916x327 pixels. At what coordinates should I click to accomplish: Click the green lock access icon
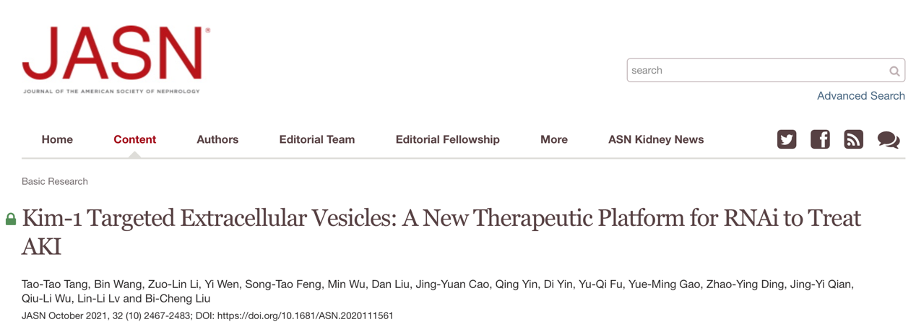11,219
